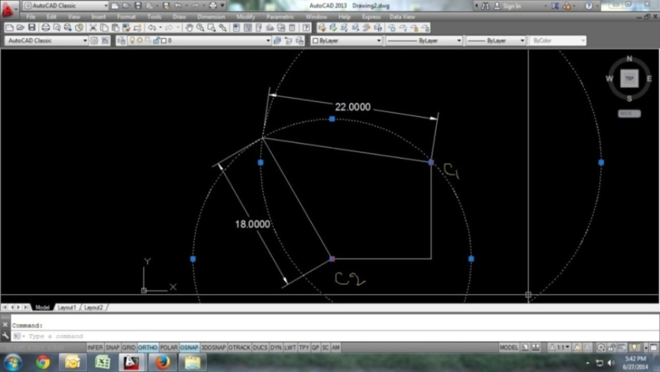Click the Save As icon in Quick Access toolbar
Screen dimensions: 660x372
click(166, 6)
